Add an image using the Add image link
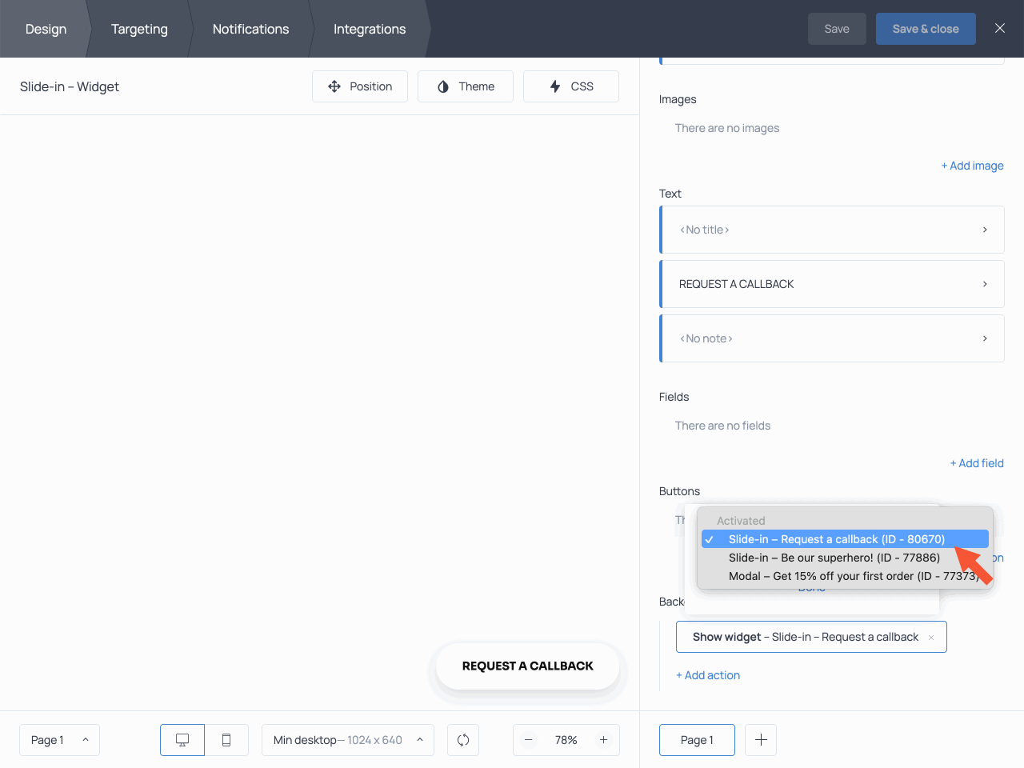1024x768 pixels. (x=972, y=166)
